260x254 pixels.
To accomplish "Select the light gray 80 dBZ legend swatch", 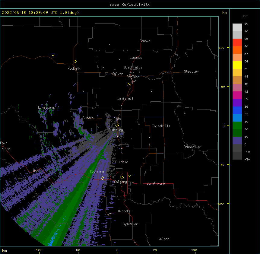I will tap(237, 27).
